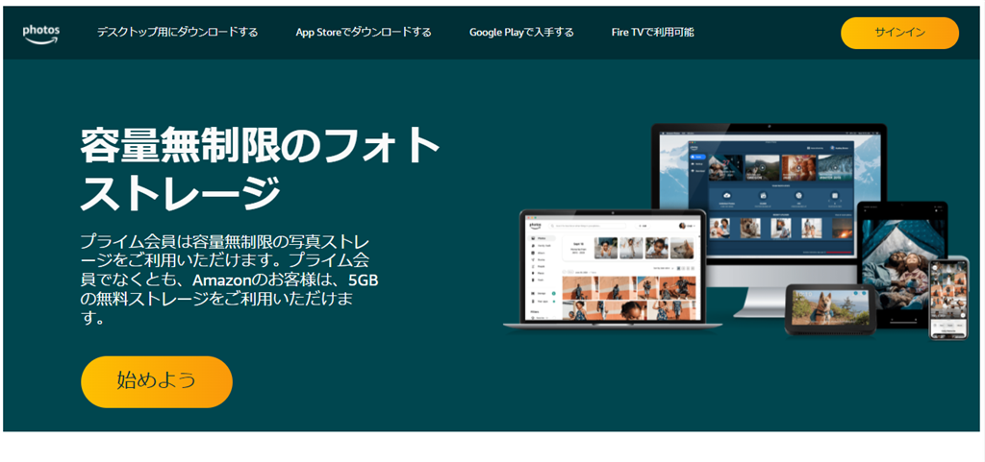985x462 pixels.
Task: Open デスクトップ用にダウンロードする link
Action: (177, 33)
